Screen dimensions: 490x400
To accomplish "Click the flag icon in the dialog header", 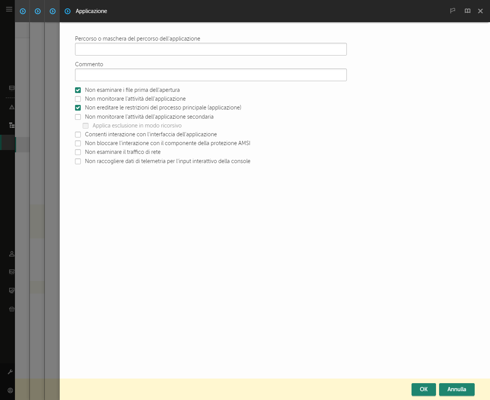I will click(452, 11).
